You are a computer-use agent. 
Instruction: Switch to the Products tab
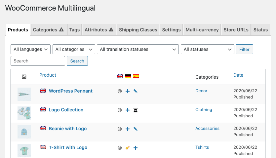(x=18, y=30)
